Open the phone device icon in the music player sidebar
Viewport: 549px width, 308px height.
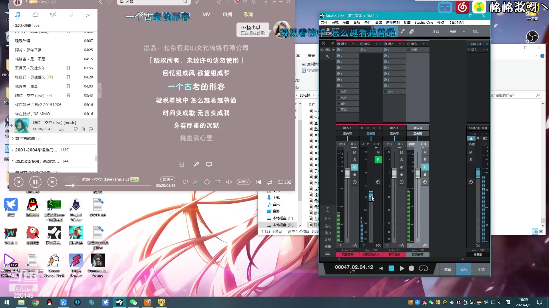pos(71,15)
